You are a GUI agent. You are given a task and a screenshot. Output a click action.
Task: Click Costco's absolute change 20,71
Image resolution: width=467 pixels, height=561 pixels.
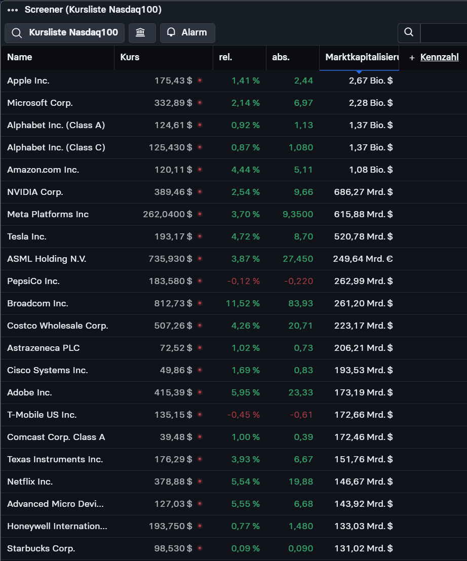pyautogui.click(x=300, y=326)
